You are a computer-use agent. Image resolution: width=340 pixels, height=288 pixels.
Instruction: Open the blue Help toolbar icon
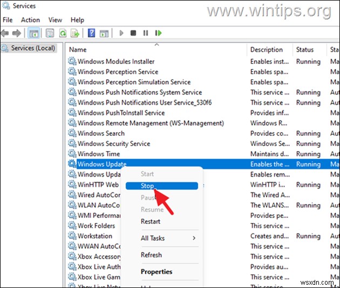click(x=91, y=33)
